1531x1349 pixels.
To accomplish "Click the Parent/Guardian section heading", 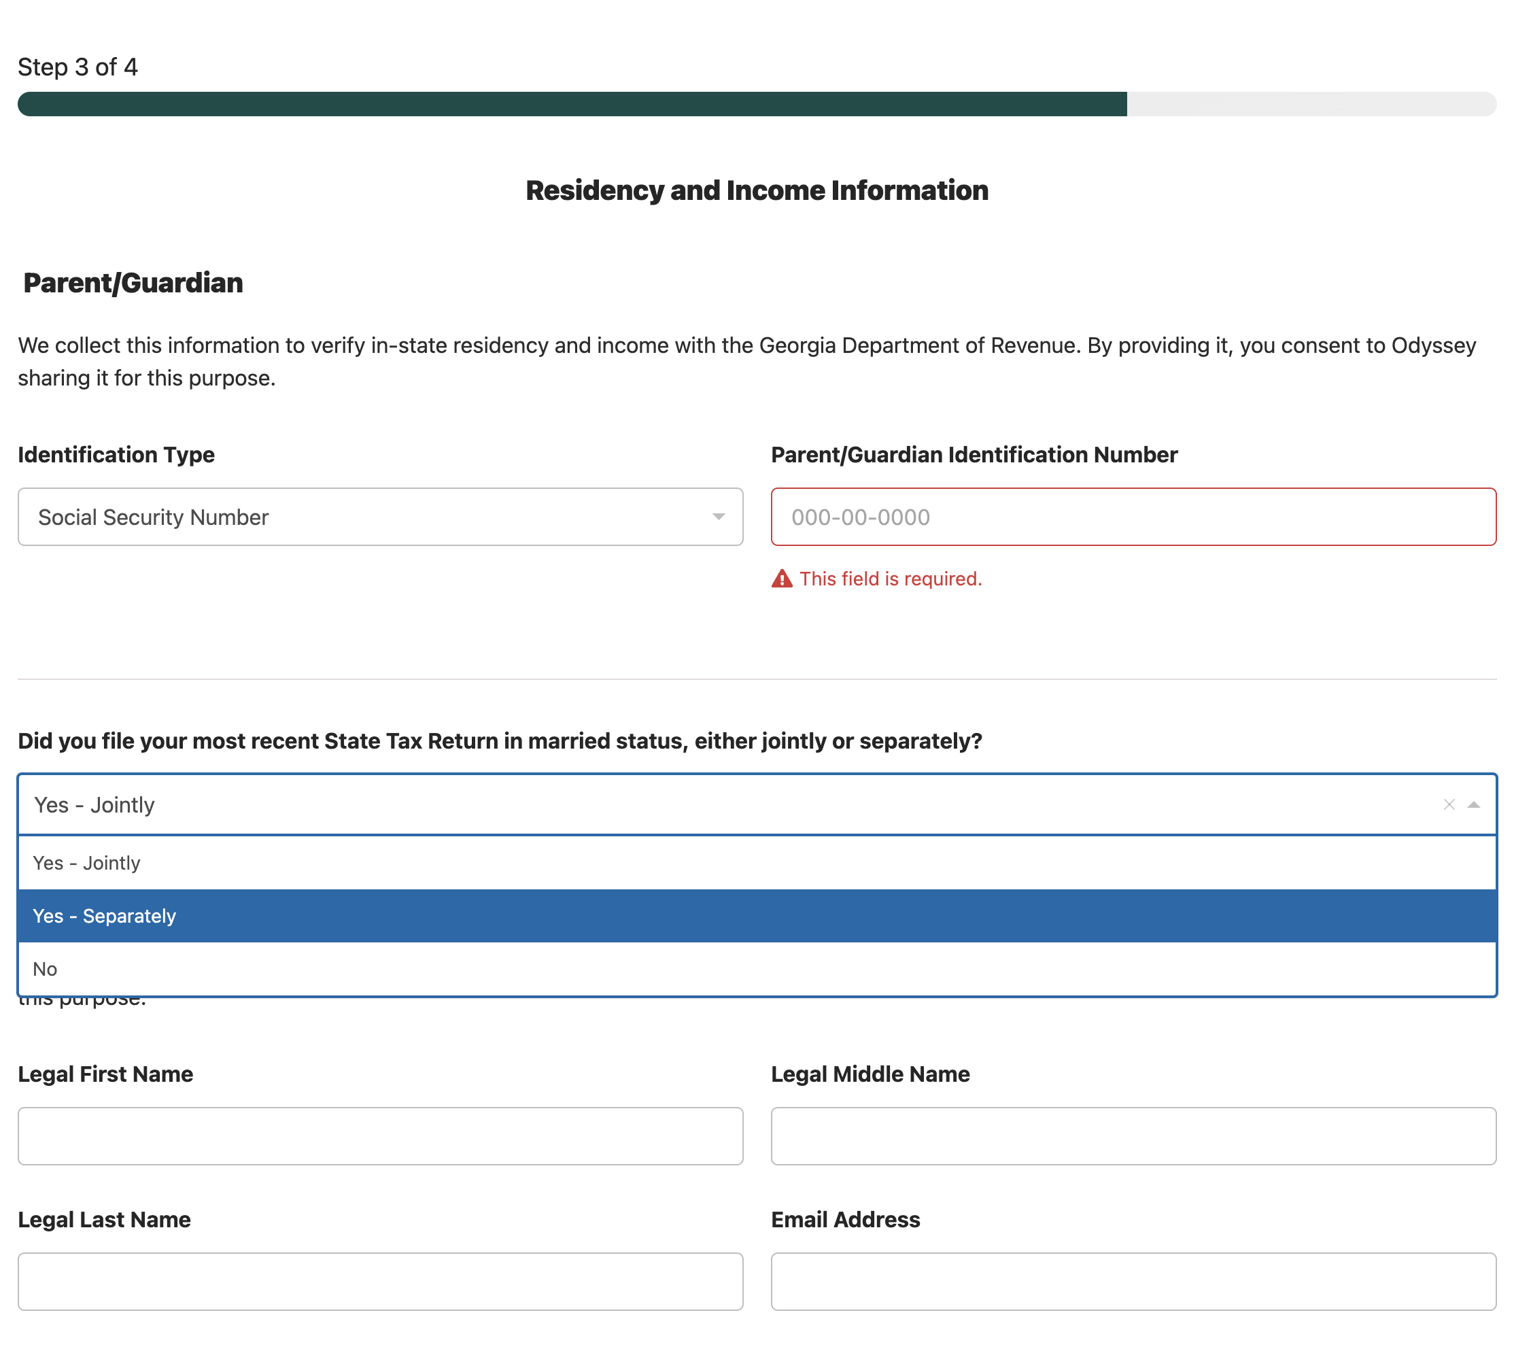I will tap(133, 283).
